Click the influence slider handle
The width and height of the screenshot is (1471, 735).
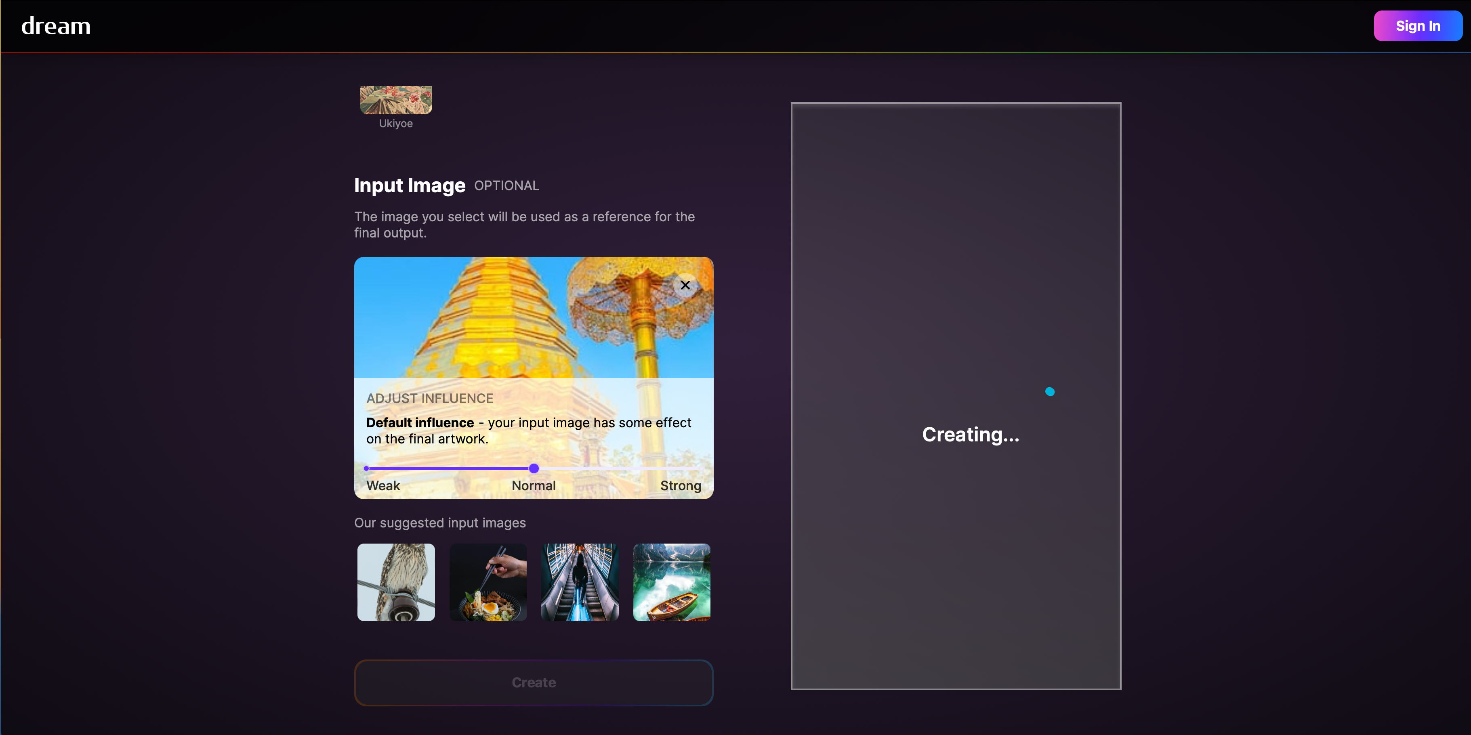534,468
